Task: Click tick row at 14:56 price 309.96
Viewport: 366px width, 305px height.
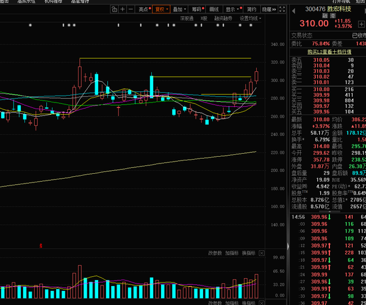Action: coord(328,217)
